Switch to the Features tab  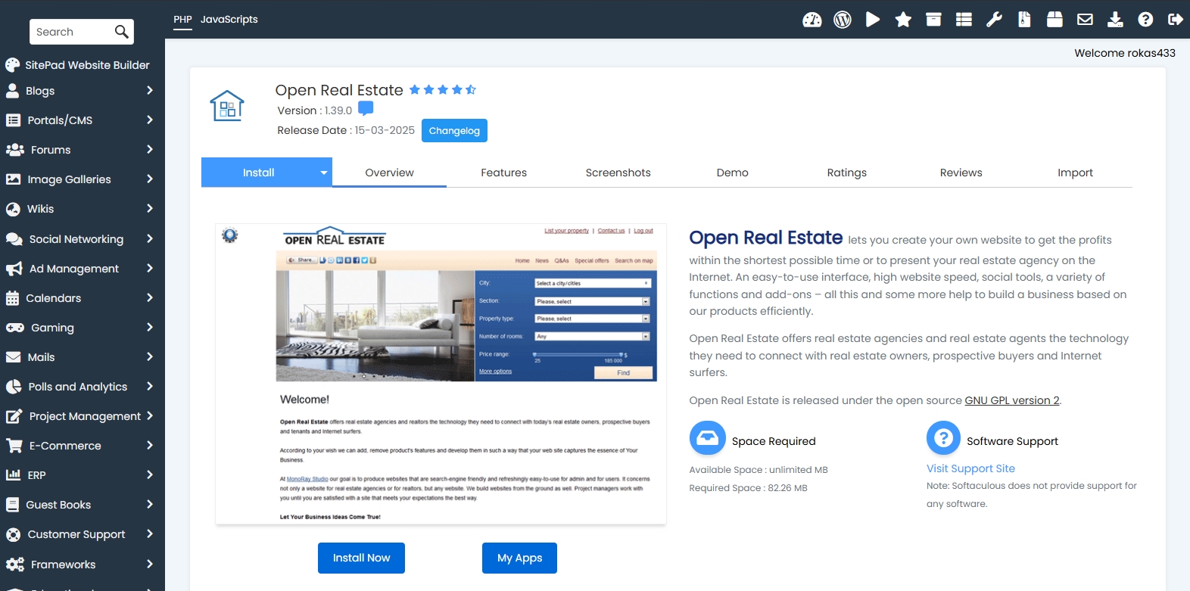click(503, 173)
